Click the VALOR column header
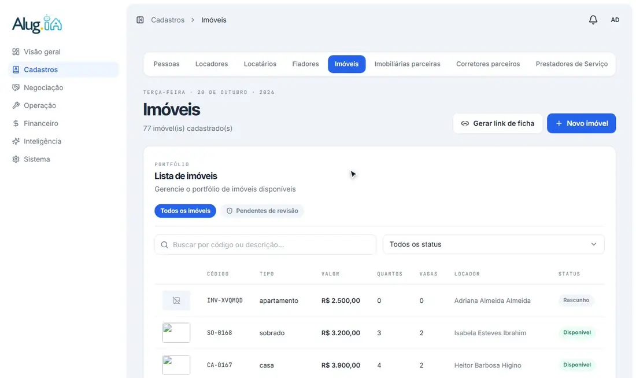Screen dimensions: 636x378 [x=331, y=274]
